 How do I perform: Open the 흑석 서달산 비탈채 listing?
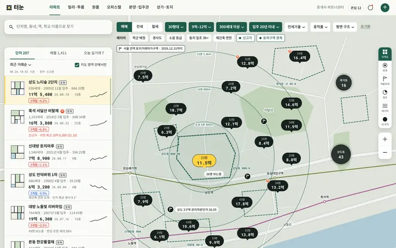click(x=58, y=122)
